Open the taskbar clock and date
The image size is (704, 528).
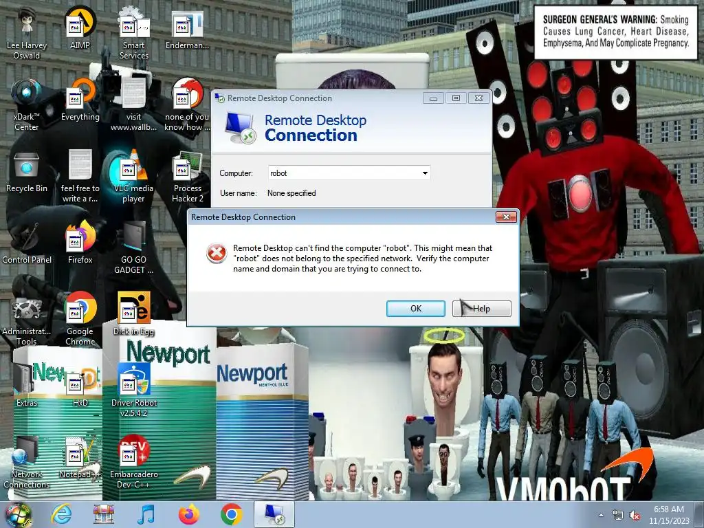point(668,515)
